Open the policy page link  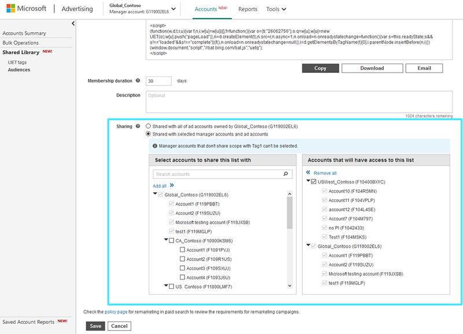point(116,312)
